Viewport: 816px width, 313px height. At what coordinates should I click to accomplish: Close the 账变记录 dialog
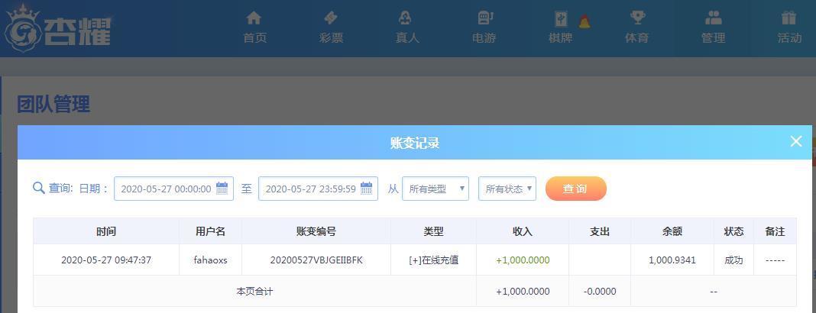(795, 141)
